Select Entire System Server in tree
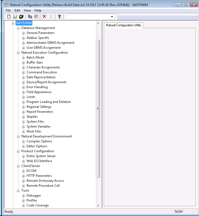Screen dimensions: 199x216 click(x=41, y=156)
